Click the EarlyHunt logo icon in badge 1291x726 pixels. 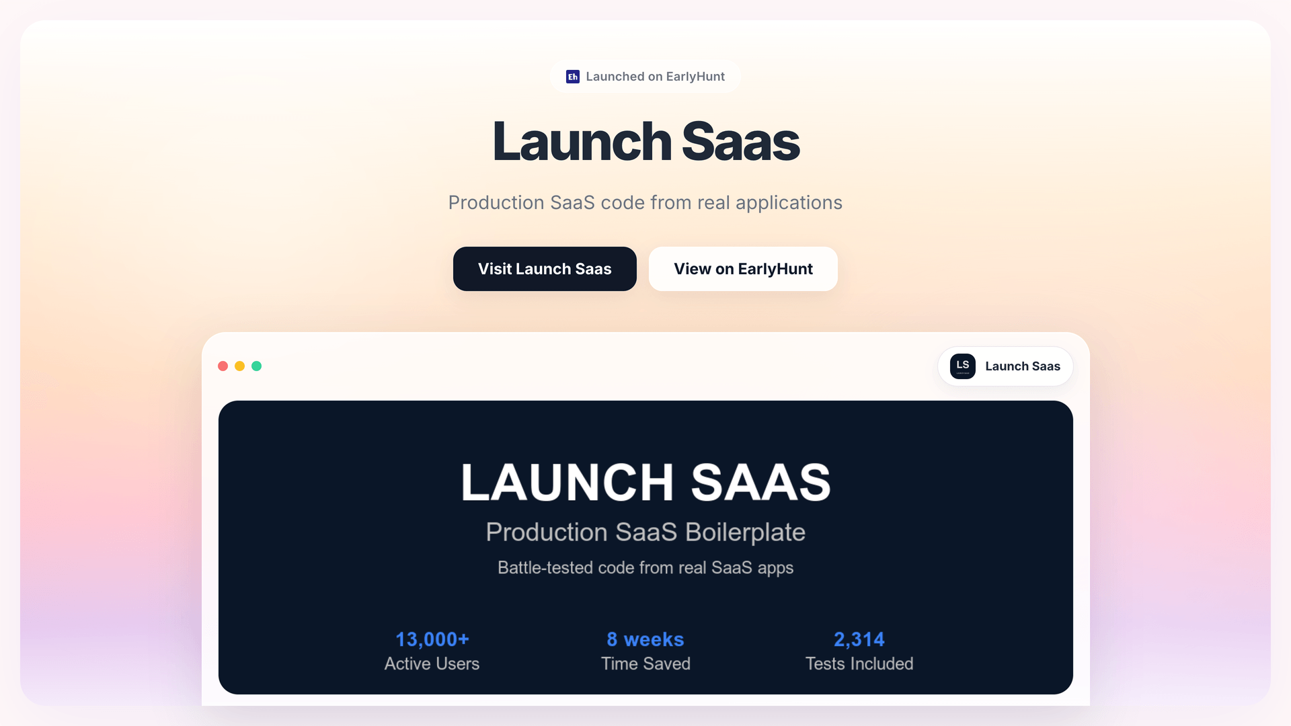coord(573,77)
